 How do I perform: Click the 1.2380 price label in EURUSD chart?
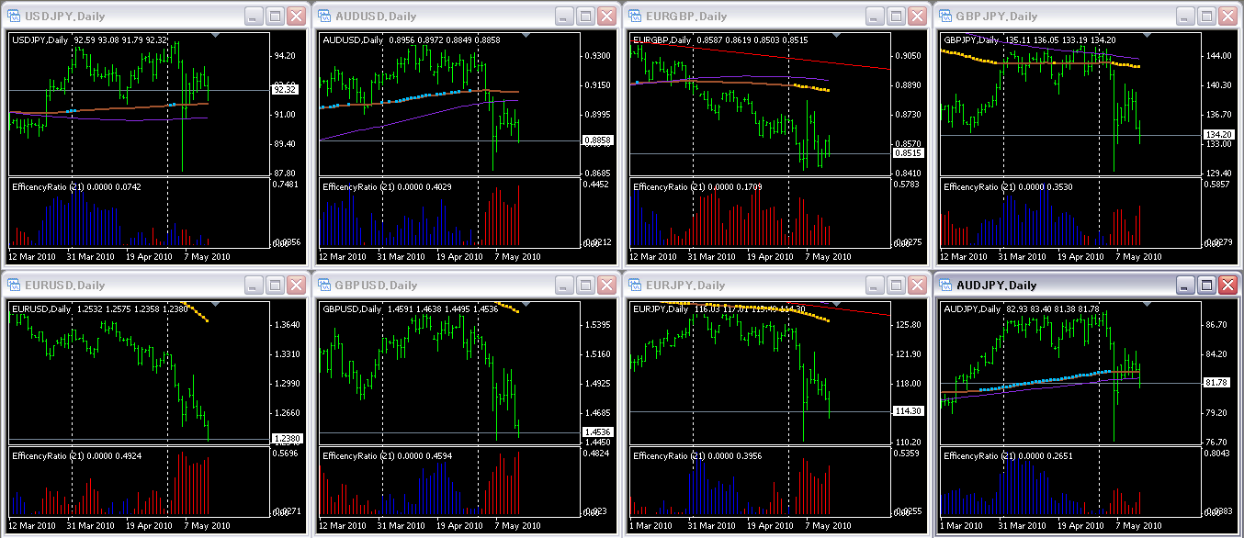(286, 440)
